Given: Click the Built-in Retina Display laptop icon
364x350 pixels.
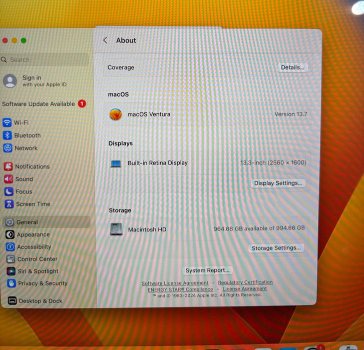Looking at the screenshot, I should pos(116,163).
